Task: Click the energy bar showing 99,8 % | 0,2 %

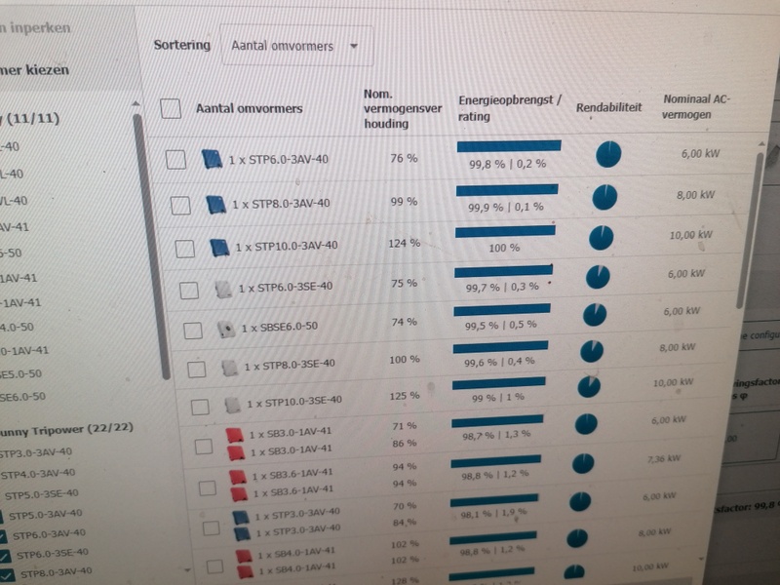Action: coord(509,145)
